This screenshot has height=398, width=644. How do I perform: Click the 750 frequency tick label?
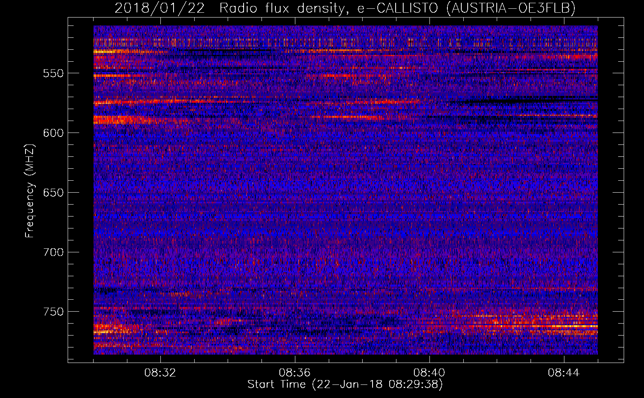click(53, 312)
